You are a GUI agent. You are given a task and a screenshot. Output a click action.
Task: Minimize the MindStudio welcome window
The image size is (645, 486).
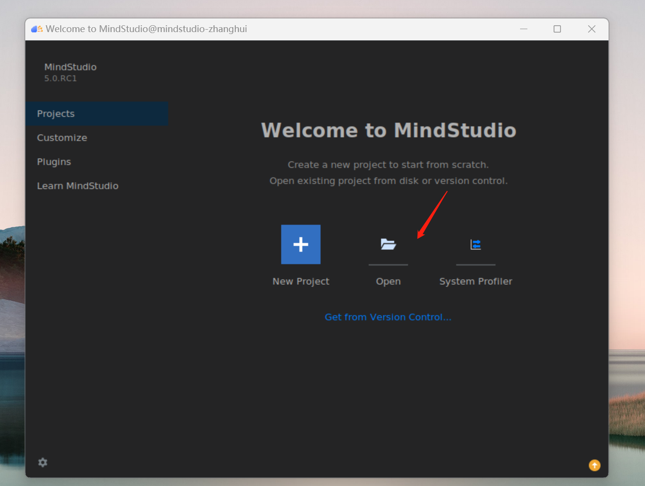[x=523, y=29]
